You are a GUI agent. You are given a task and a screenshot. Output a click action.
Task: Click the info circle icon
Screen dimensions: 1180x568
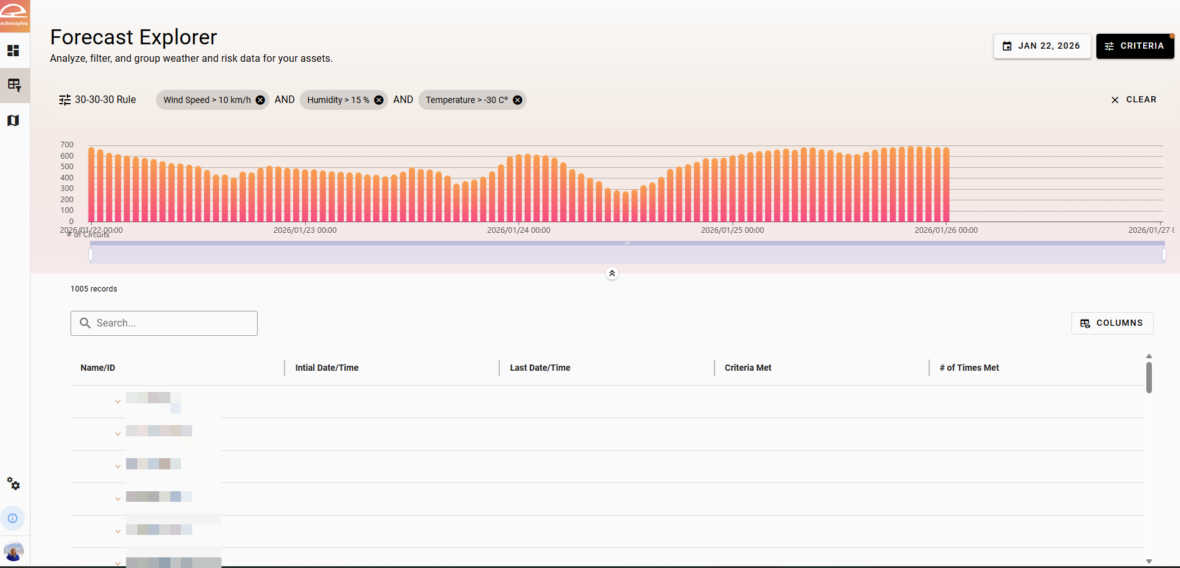12,518
